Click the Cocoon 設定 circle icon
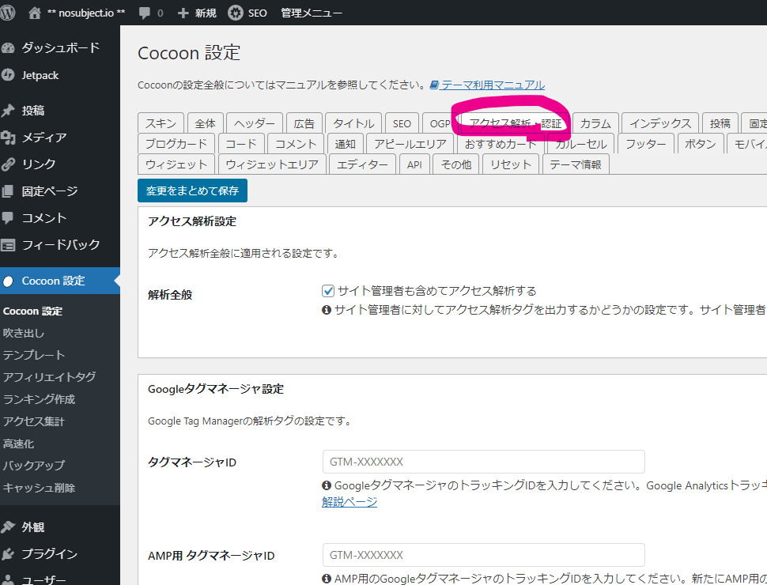Viewport: 767px width, 585px height. pyautogui.click(x=8, y=281)
